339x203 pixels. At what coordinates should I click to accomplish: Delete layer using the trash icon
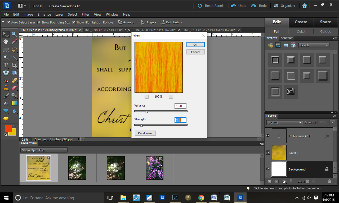[329, 181]
